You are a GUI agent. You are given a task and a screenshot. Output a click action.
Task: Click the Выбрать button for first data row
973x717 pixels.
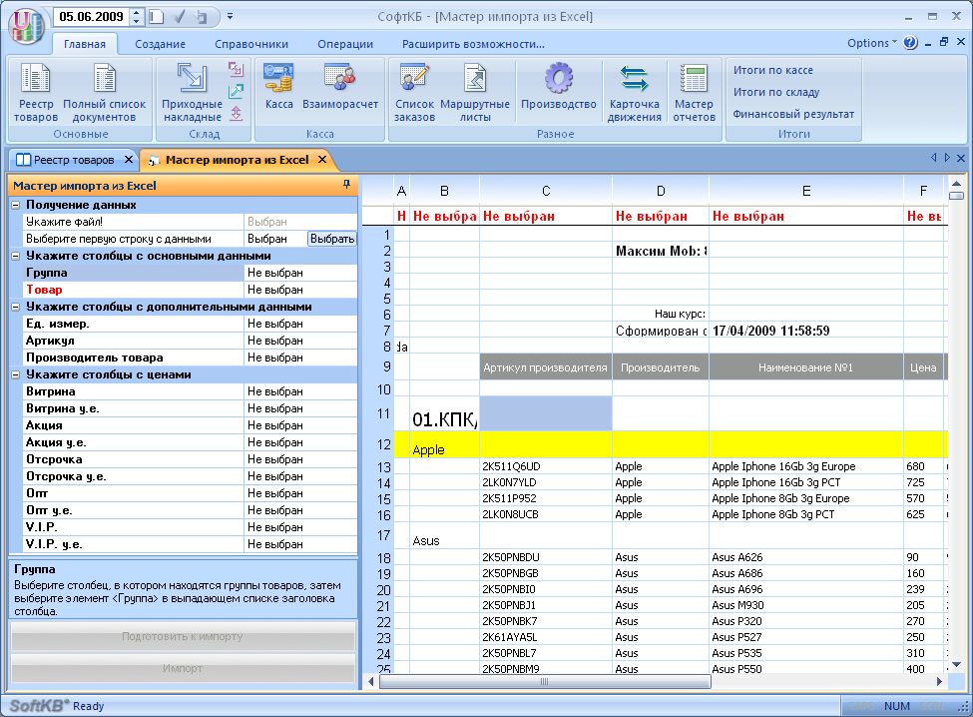click(x=332, y=239)
